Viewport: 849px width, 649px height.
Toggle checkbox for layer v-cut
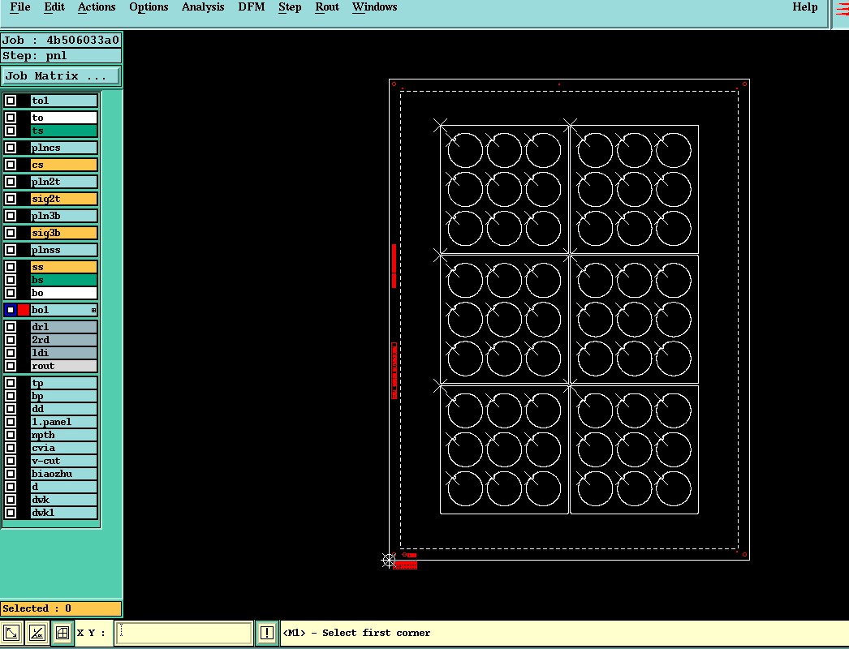point(11,461)
